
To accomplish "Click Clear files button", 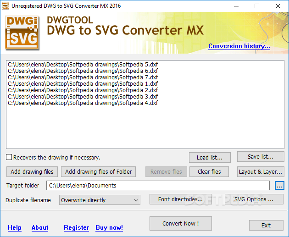I will point(209,171).
